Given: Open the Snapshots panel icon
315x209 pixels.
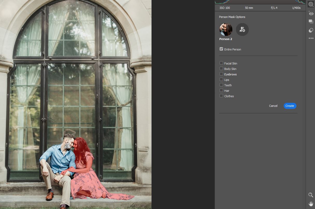Looking at the screenshot, I should click(x=311, y=22).
